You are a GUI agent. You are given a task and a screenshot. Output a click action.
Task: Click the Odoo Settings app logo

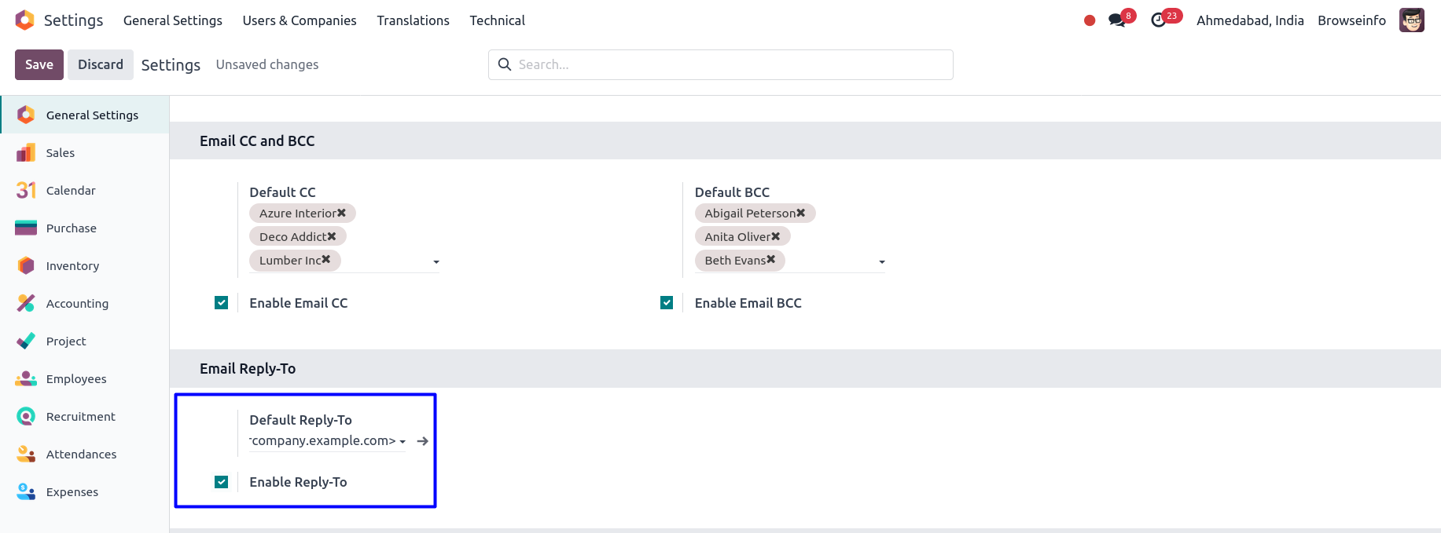(25, 20)
